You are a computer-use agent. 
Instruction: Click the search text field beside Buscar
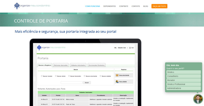(x=71, y=83)
